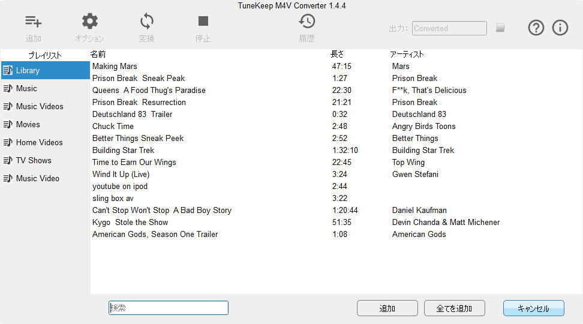Screen dimensions: 583x324
Task: Click the playlist icon beside Movies
Action: [8, 124]
